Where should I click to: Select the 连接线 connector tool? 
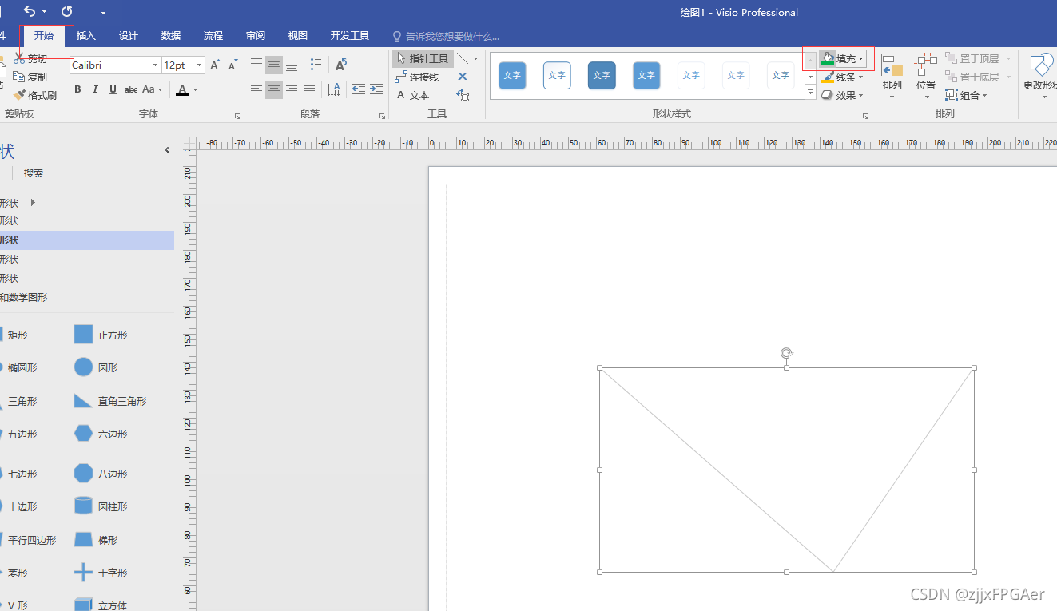point(417,77)
